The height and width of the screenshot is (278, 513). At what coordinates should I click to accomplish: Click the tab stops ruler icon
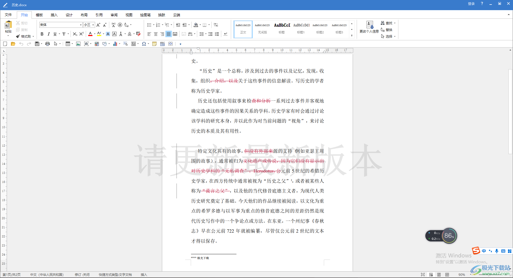[216, 25]
